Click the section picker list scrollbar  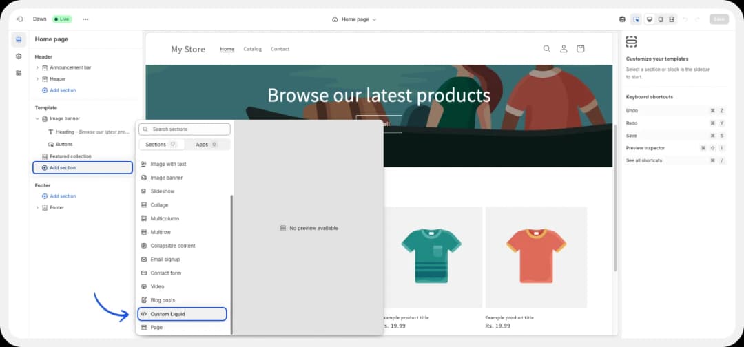point(231,264)
